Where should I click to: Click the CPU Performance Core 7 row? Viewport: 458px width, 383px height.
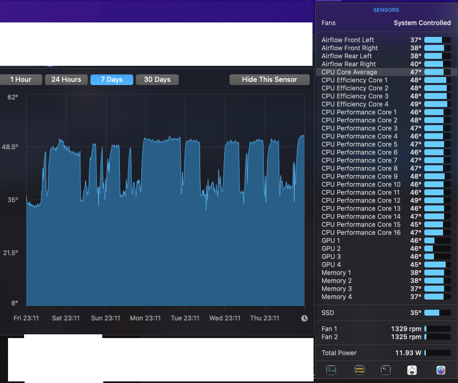(386, 160)
